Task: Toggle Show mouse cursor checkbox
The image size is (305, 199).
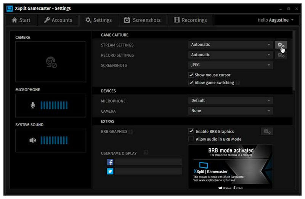Action: click(191, 75)
